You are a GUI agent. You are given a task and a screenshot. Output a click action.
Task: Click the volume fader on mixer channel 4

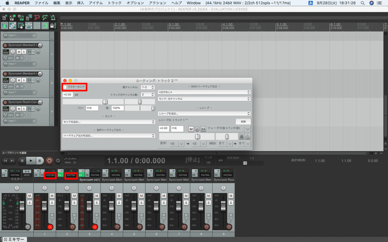tap(112, 206)
